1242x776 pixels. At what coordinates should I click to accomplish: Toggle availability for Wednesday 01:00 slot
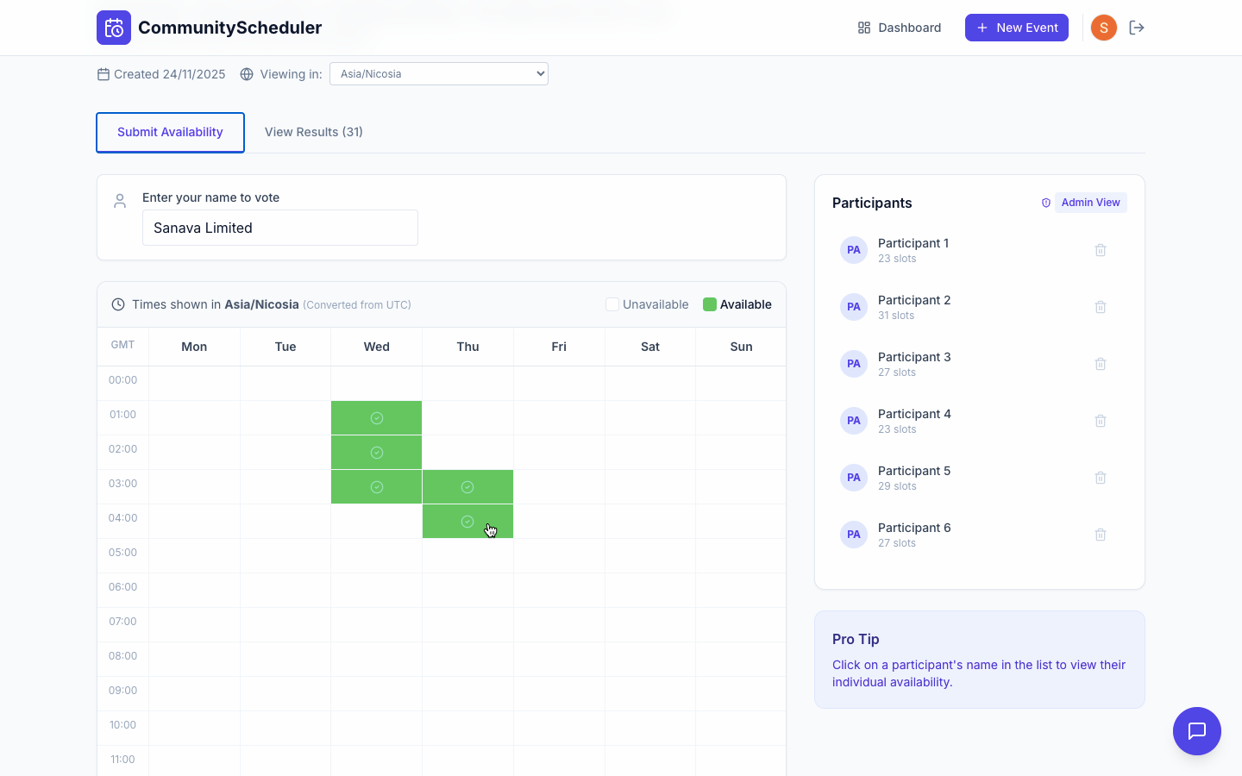376,417
